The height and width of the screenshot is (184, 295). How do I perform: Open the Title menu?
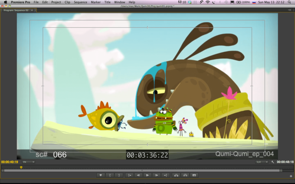coord(107,2)
